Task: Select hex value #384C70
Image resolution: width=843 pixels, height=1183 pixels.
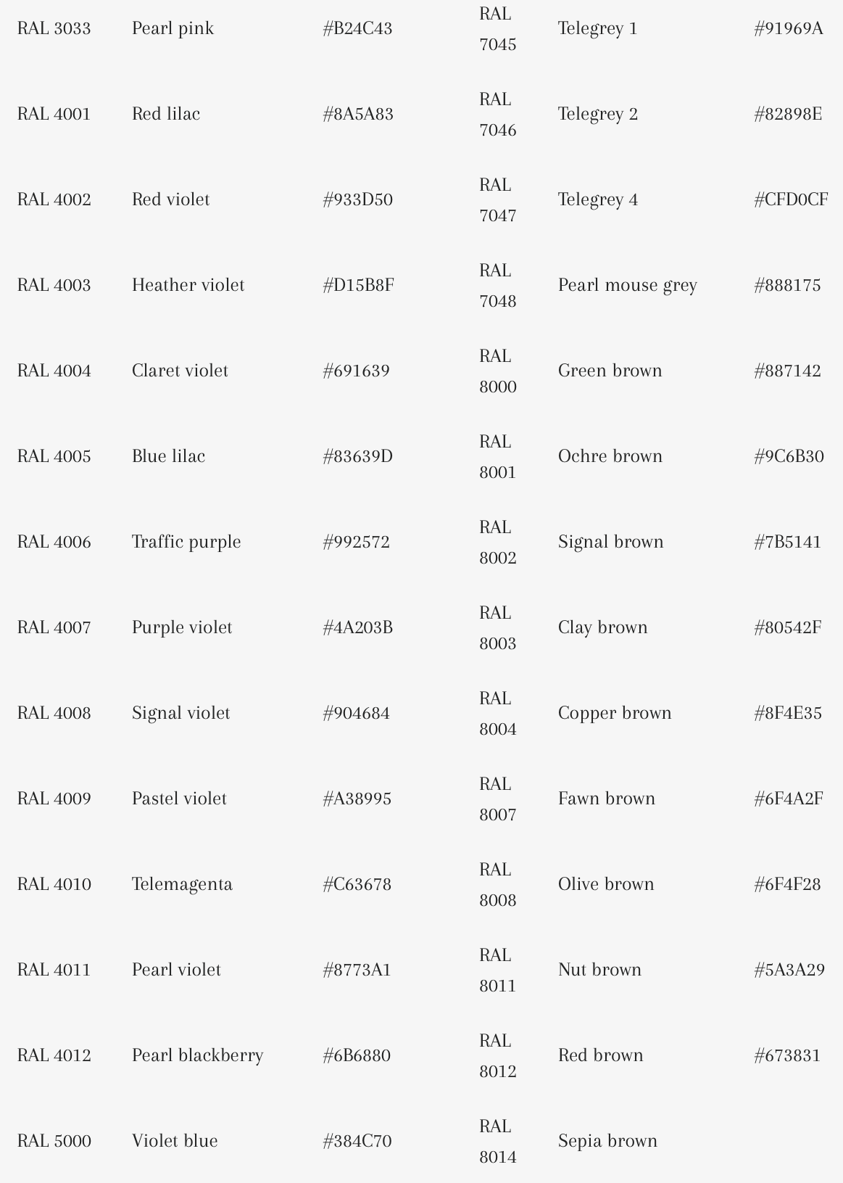Action: tap(357, 1142)
